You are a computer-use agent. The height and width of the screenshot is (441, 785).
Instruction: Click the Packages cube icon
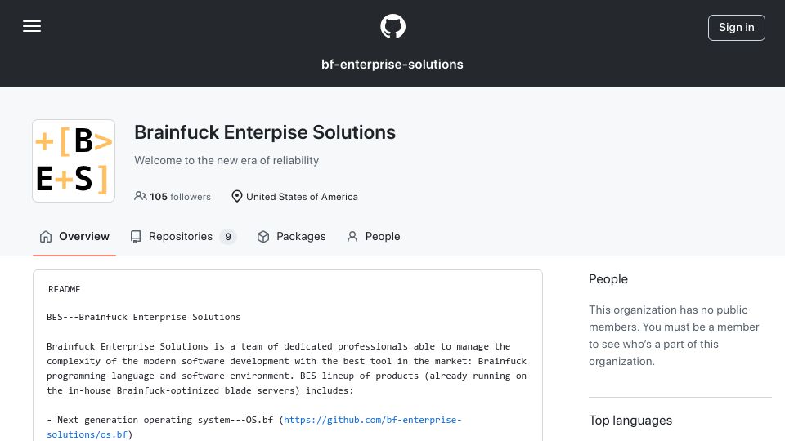263,237
